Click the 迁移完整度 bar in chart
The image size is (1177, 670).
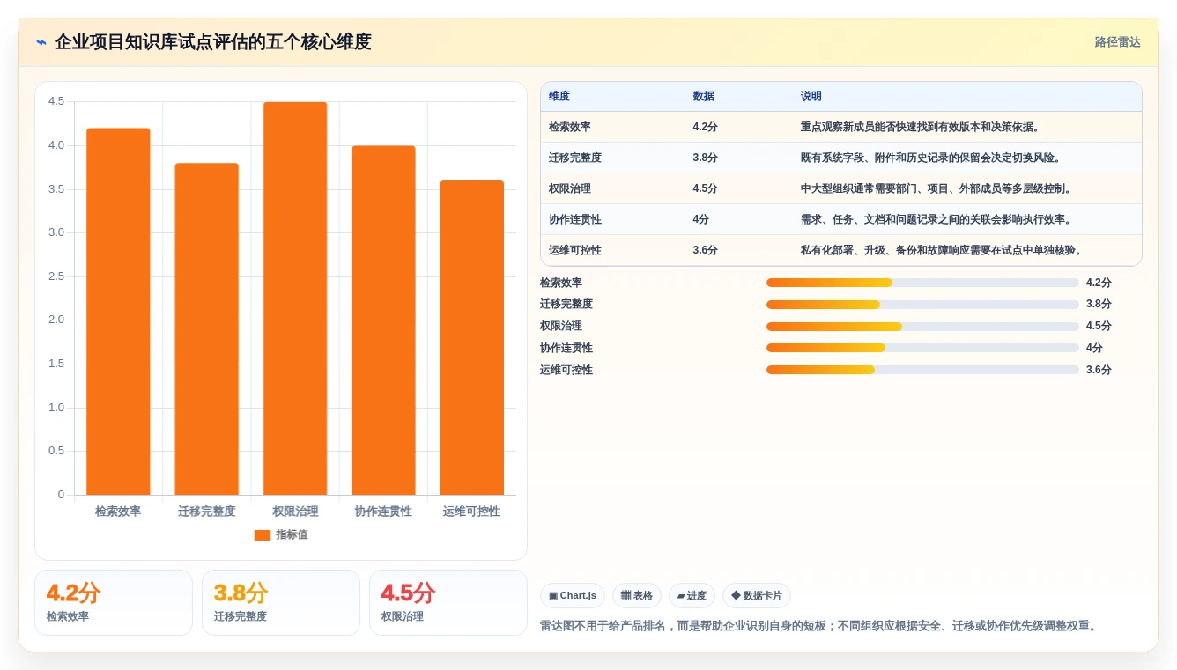pyautogui.click(x=207, y=329)
